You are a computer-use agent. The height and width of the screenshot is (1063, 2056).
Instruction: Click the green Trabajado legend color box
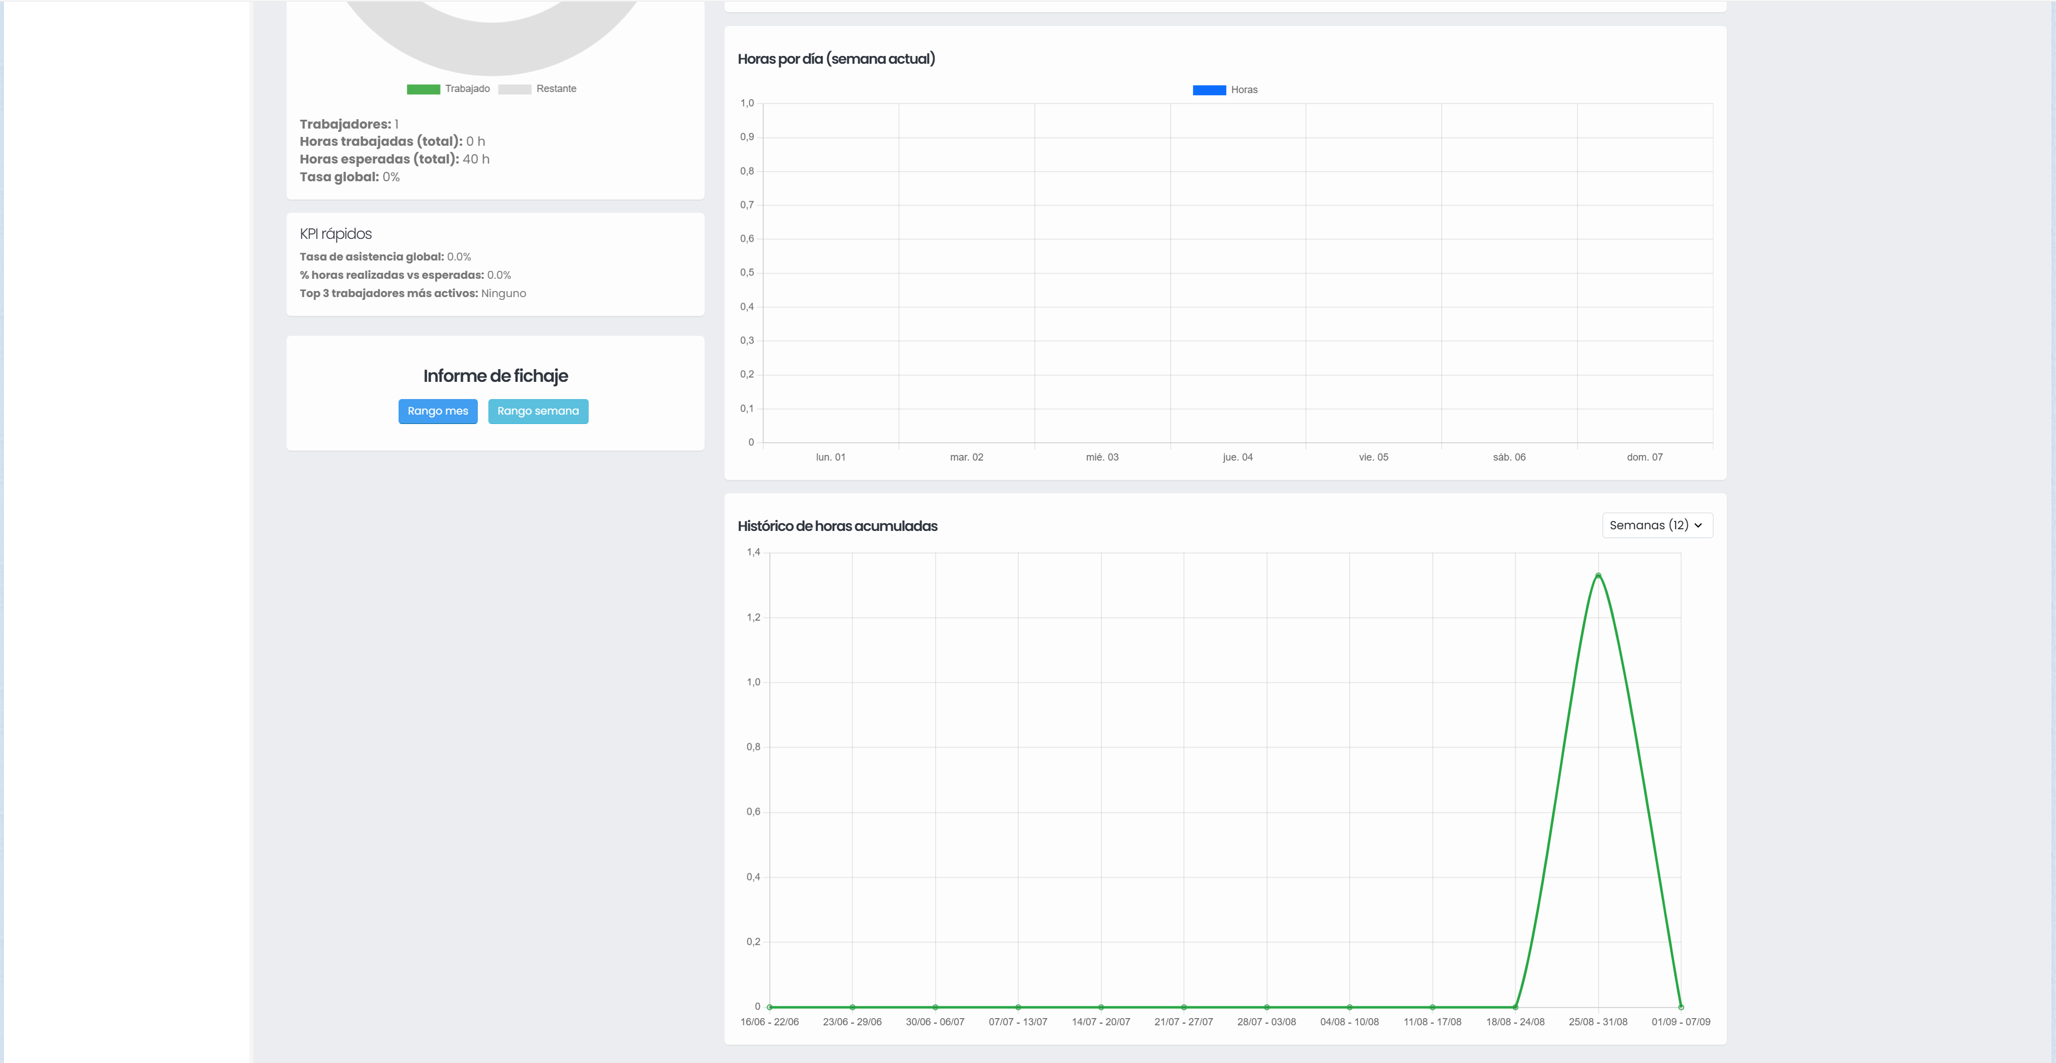423,89
